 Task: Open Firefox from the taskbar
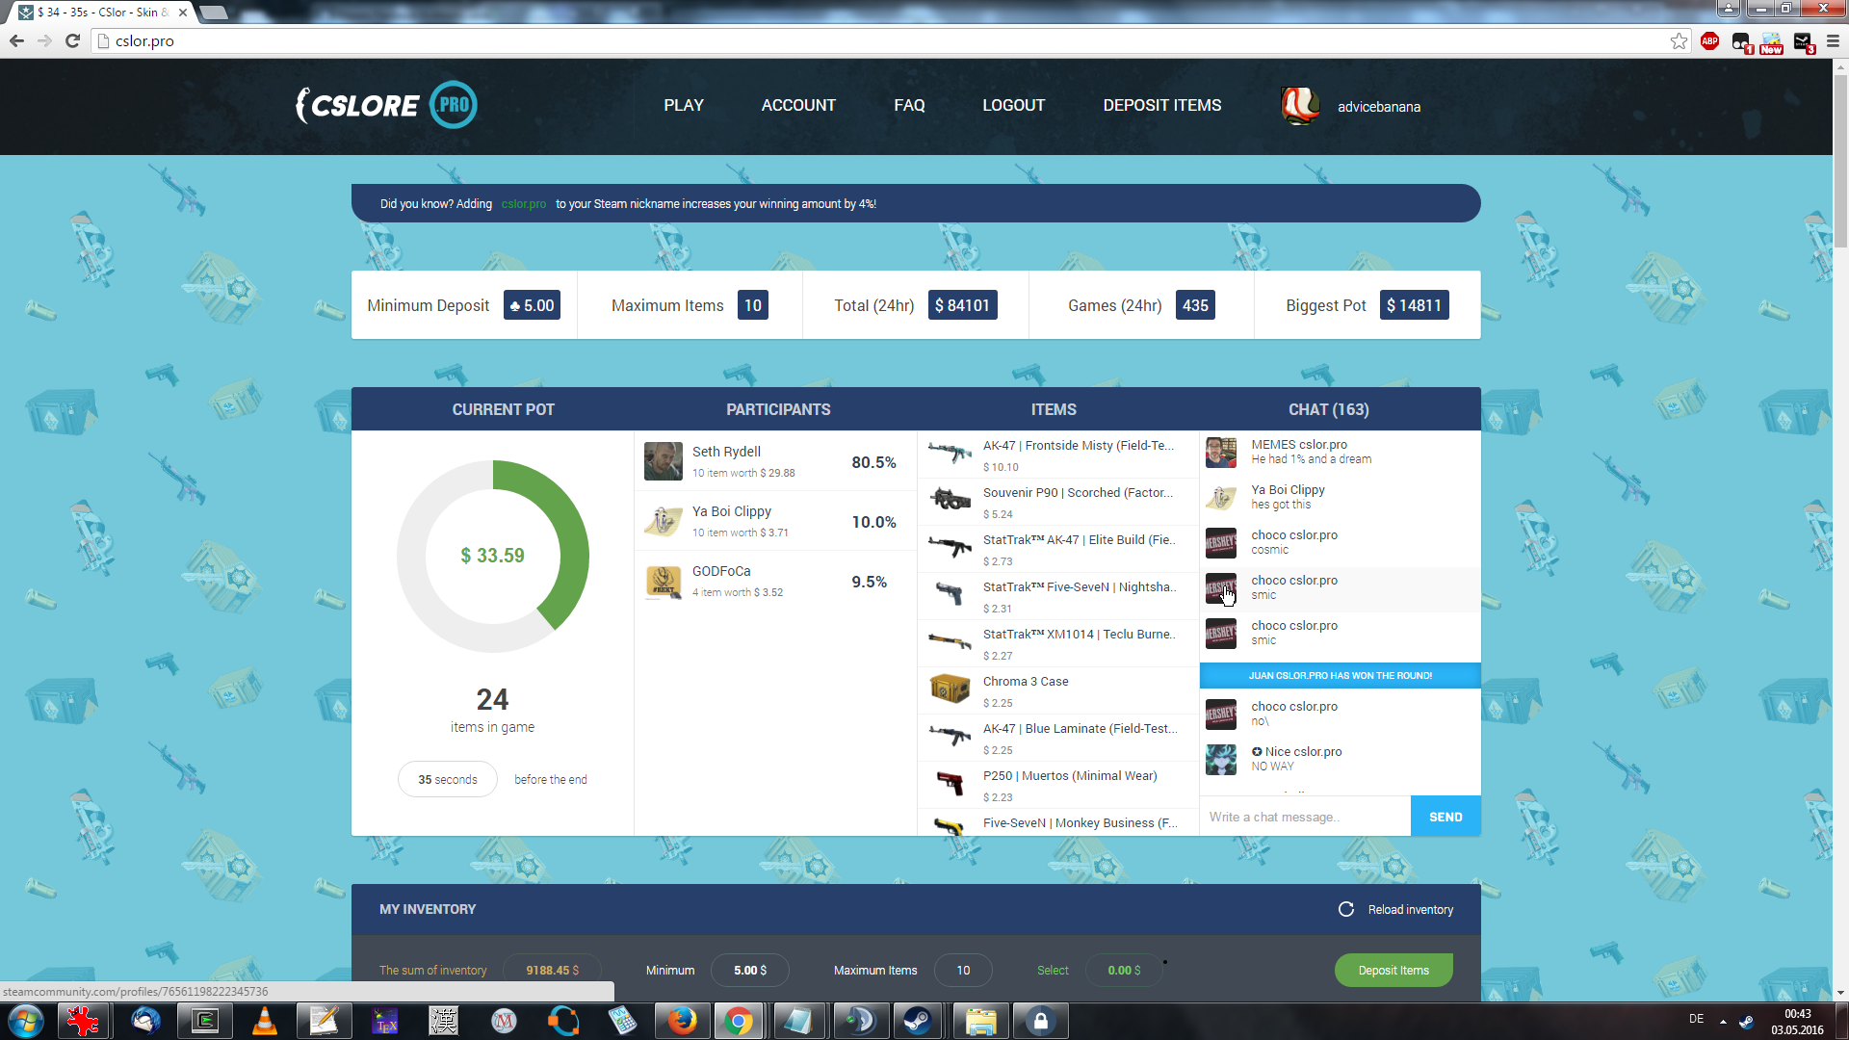coord(682,1021)
